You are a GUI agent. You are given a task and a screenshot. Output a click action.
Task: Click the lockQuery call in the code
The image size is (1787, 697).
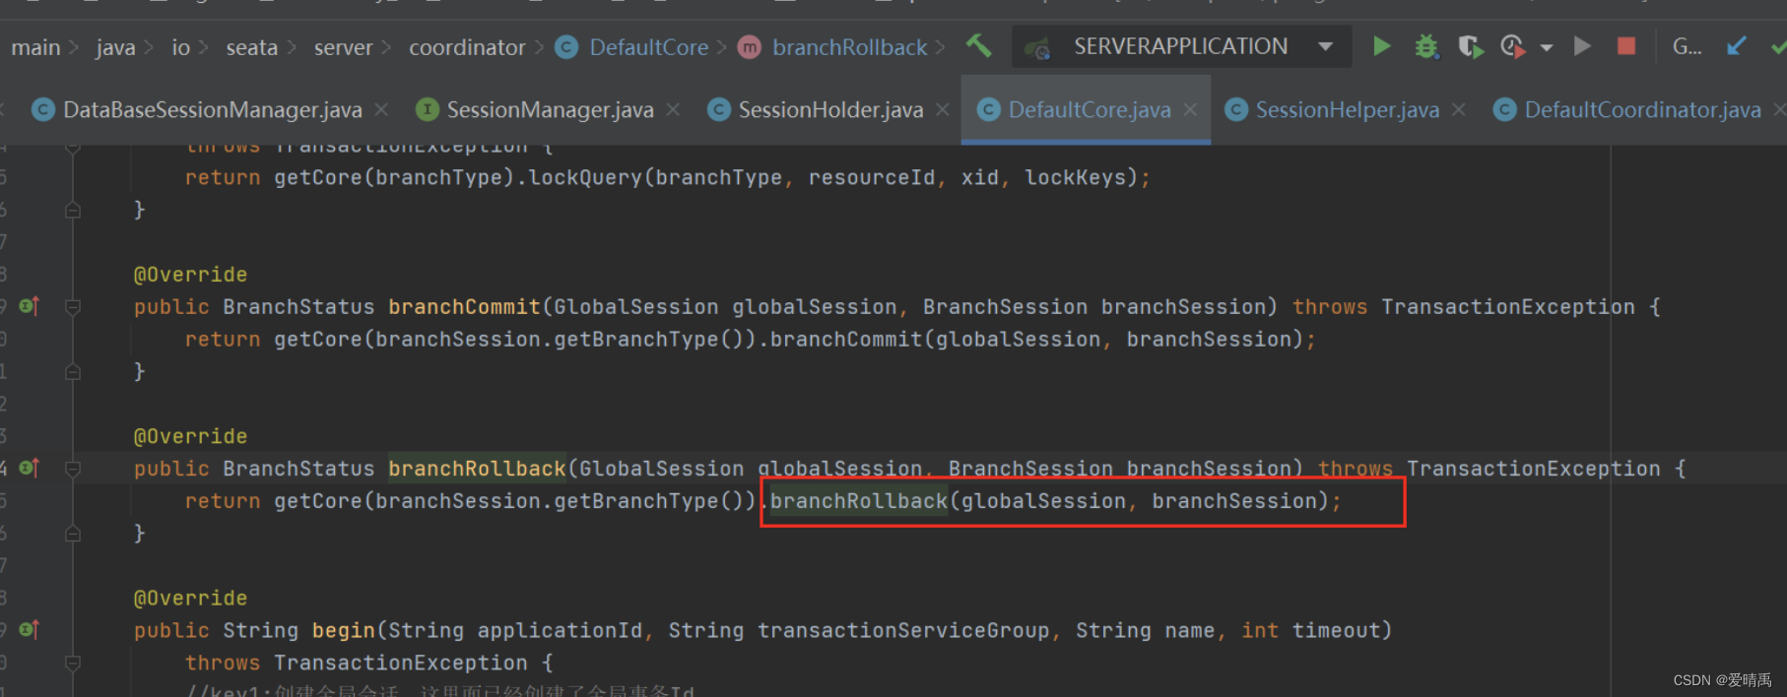(x=585, y=177)
